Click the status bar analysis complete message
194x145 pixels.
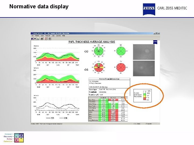47,124
